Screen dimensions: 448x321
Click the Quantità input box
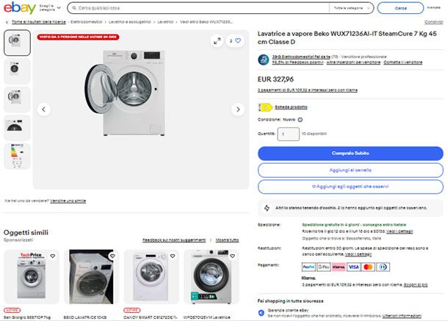[289, 134]
